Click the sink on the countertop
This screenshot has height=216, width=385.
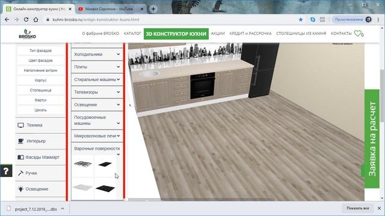[x=149, y=73]
